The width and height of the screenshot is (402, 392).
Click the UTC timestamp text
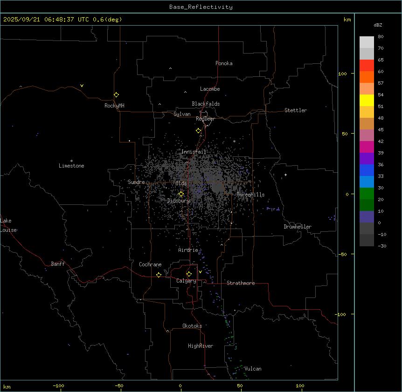62,20
